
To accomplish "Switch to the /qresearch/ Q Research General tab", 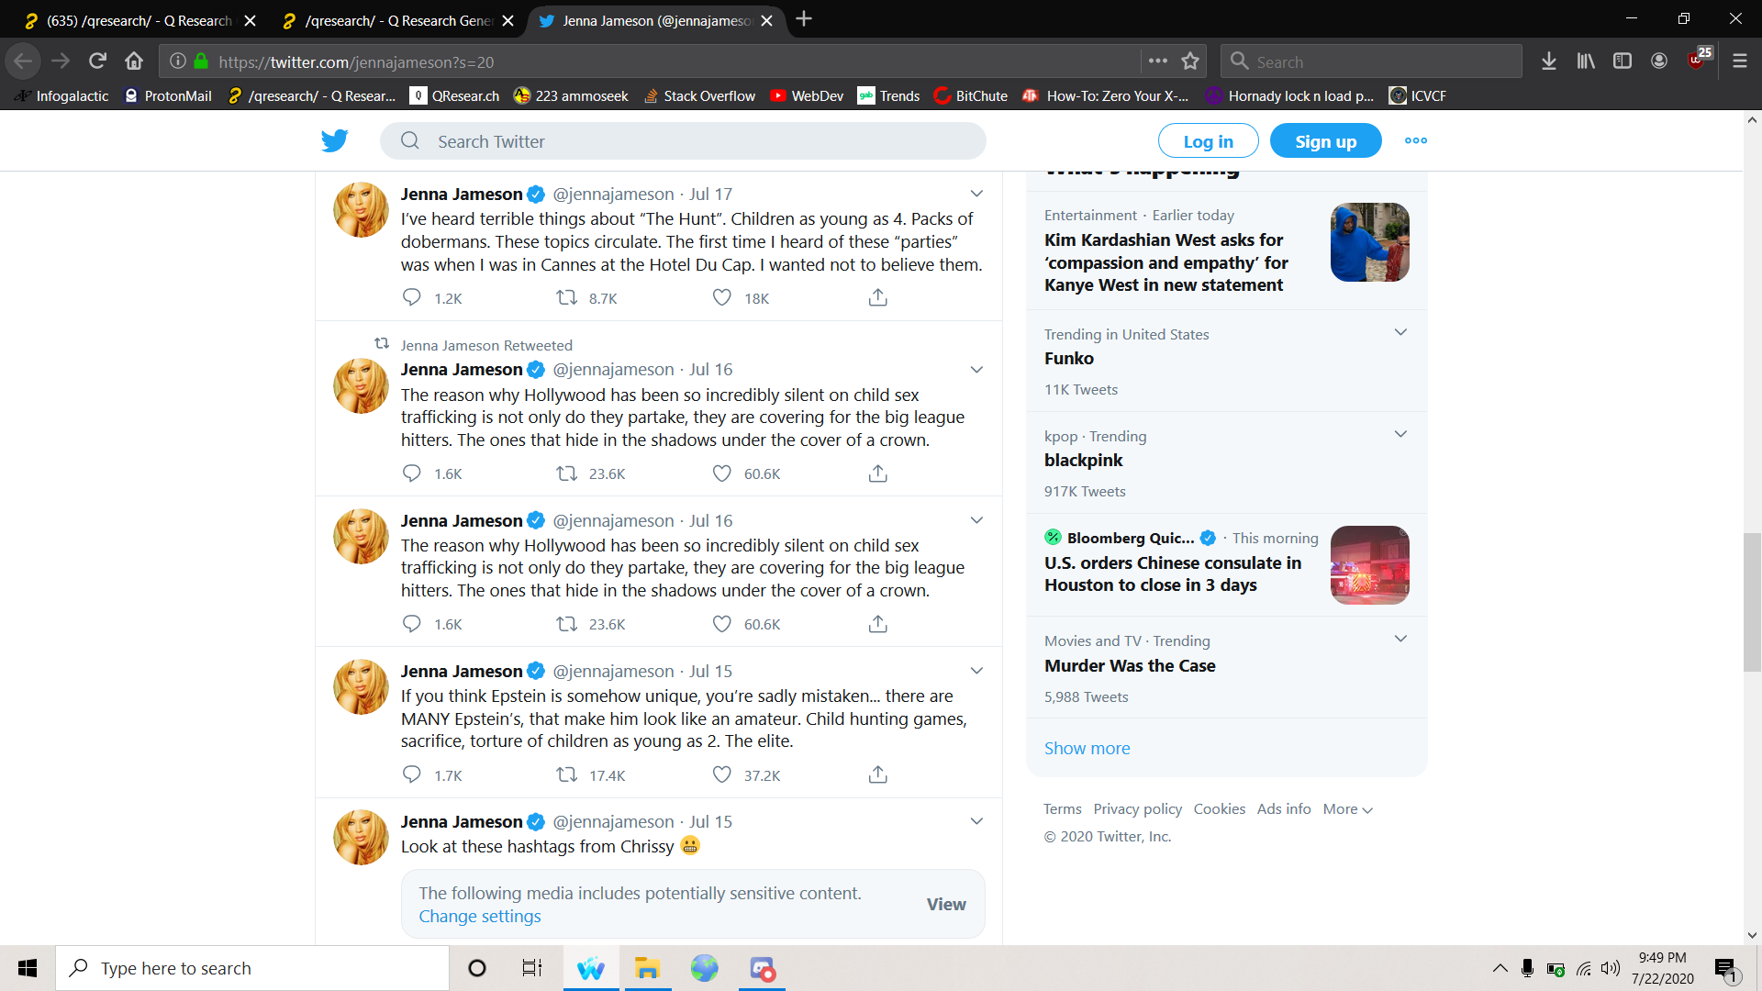I will pos(396,20).
